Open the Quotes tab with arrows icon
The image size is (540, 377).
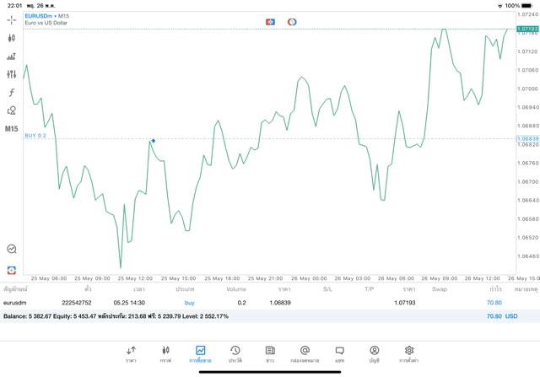(x=131, y=353)
